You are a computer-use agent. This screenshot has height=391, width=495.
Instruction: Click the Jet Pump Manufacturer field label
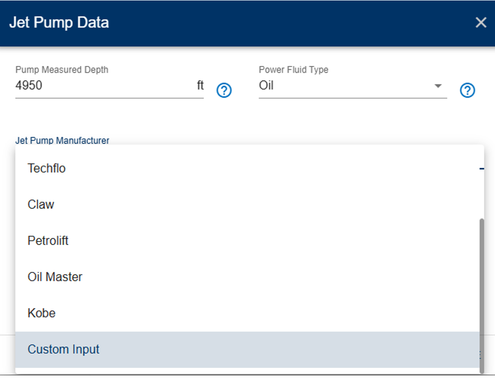(x=62, y=141)
